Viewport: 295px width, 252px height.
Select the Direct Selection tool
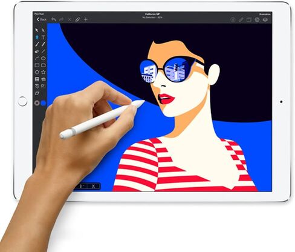(43, 30)
